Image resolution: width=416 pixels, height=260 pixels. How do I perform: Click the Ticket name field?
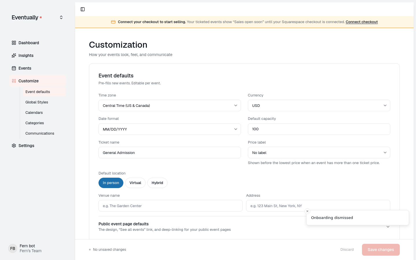click(170, 153)
